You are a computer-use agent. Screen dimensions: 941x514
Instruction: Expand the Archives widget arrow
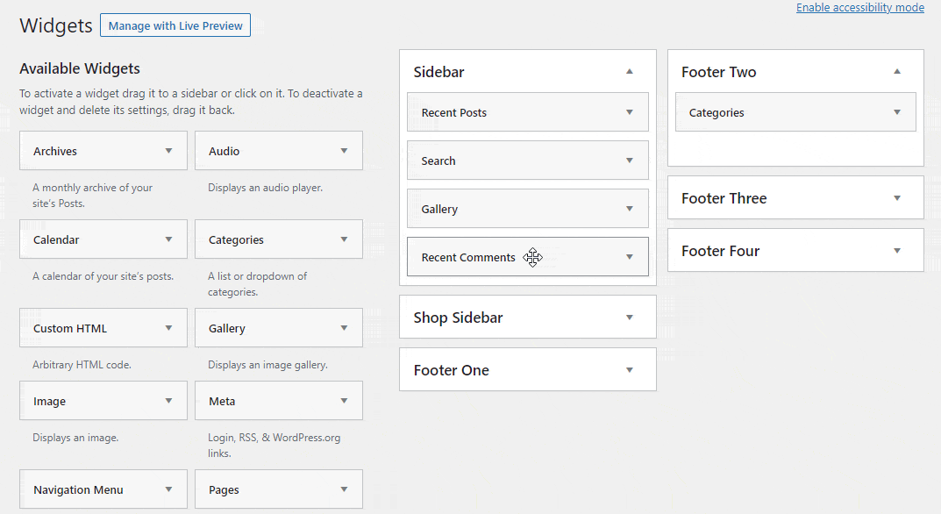click(168, 151)
